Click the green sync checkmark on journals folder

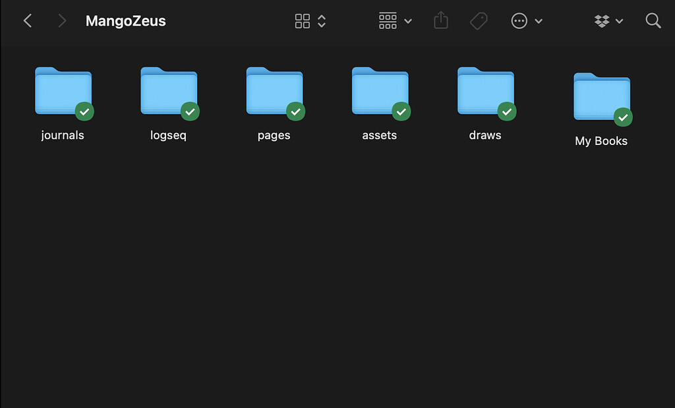click(84, 112)
